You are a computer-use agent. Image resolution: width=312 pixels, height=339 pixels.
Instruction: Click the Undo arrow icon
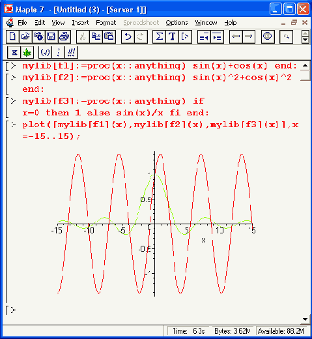point(128,37)
